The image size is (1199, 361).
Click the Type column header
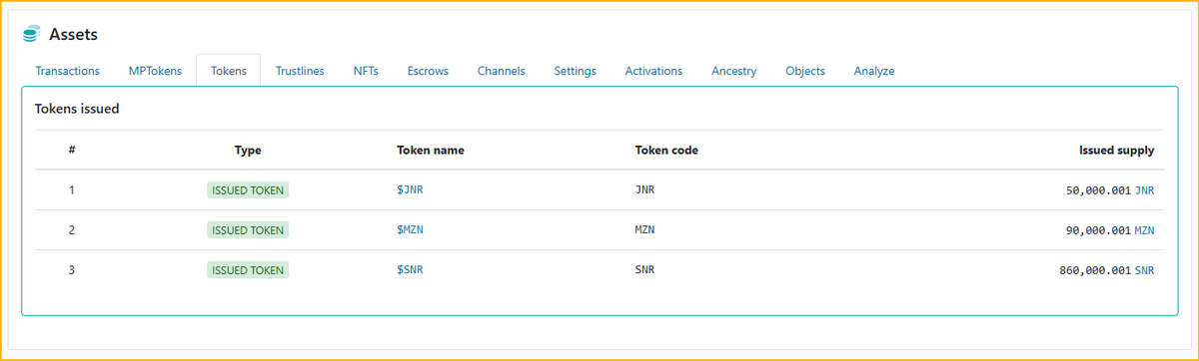tap(248, 151)
